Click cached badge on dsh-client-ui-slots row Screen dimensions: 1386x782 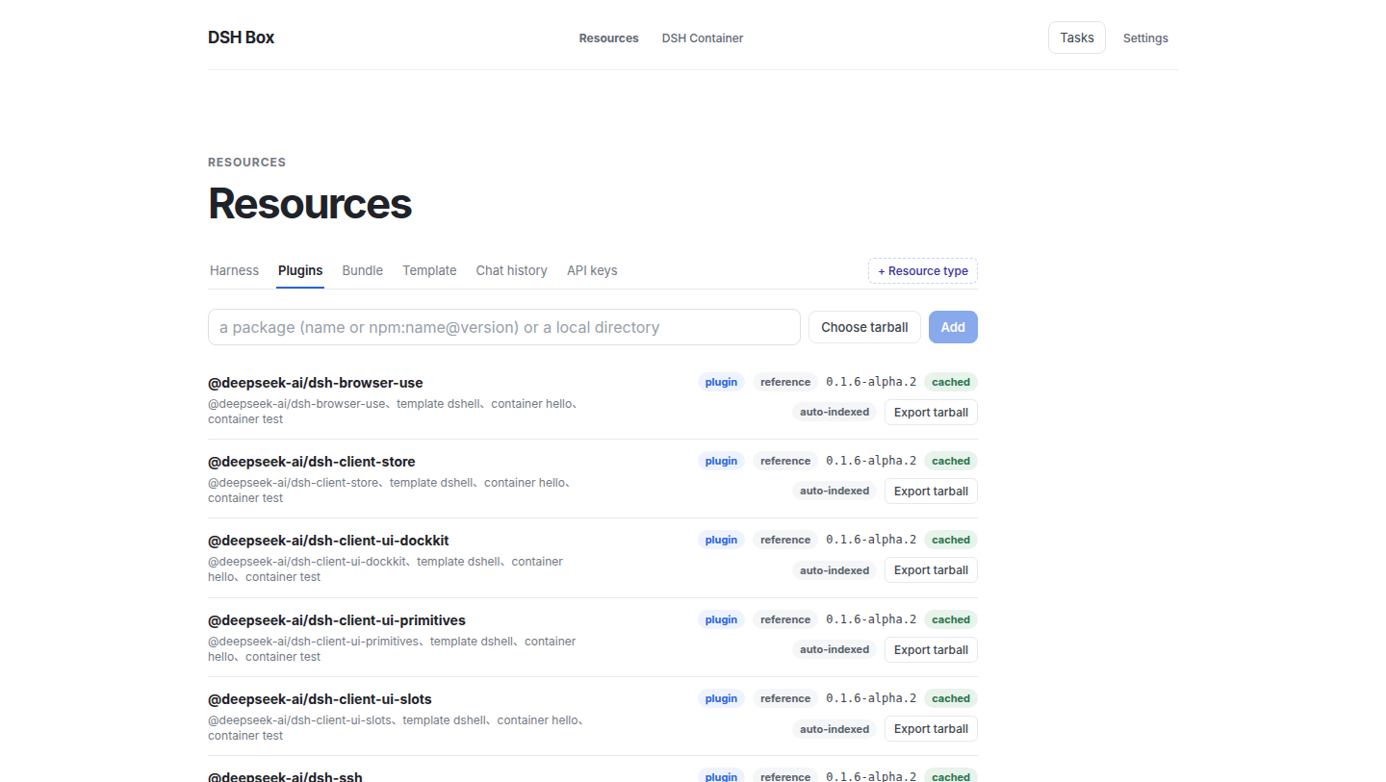pos(951,698)
